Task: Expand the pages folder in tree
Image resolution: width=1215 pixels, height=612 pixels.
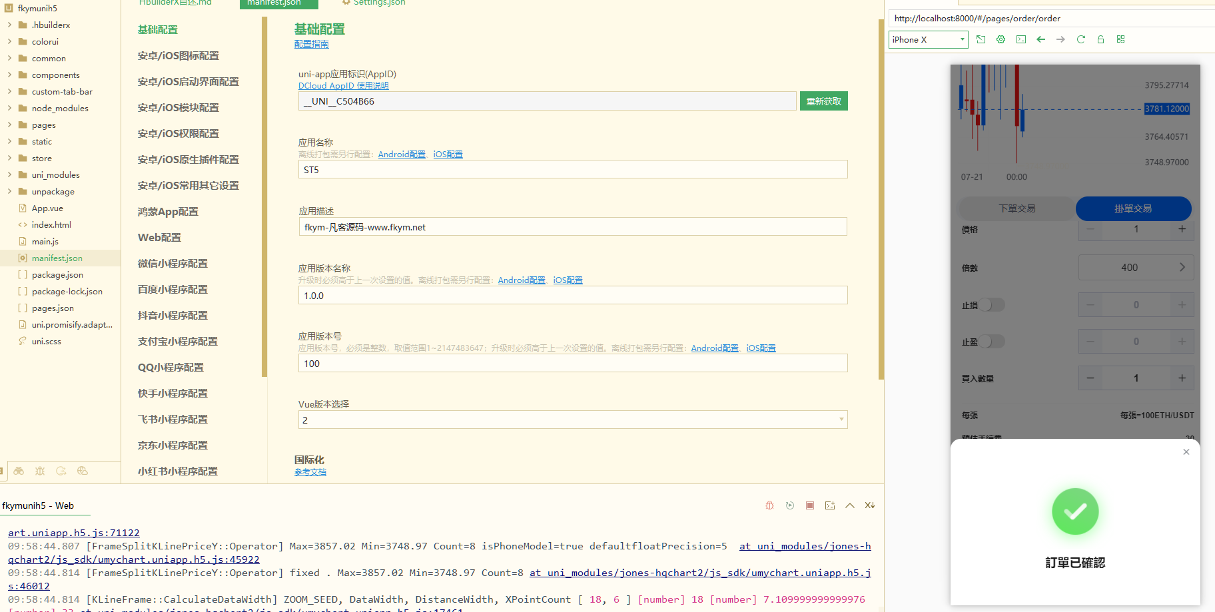Action: [9, 125]
